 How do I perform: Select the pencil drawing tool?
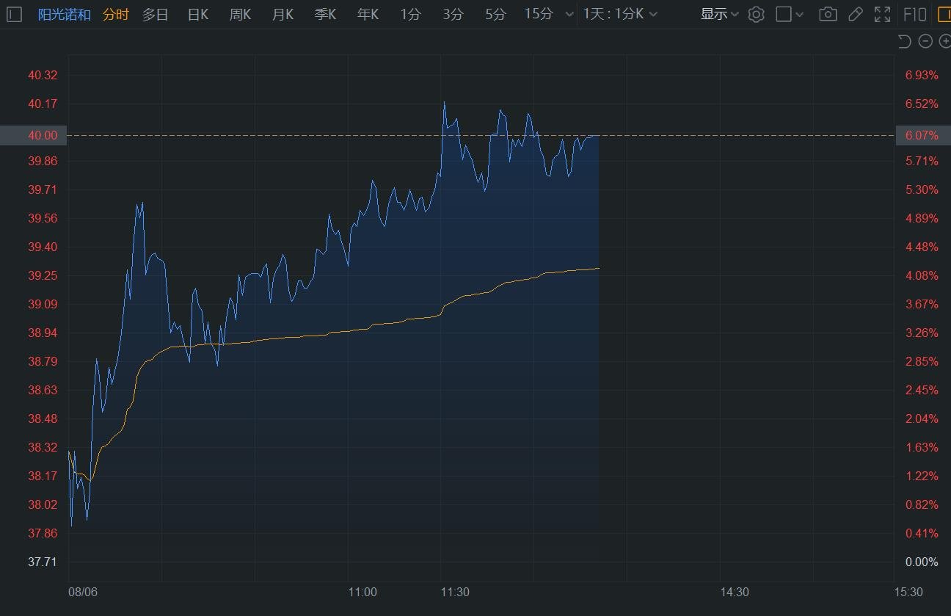[855, 14]
